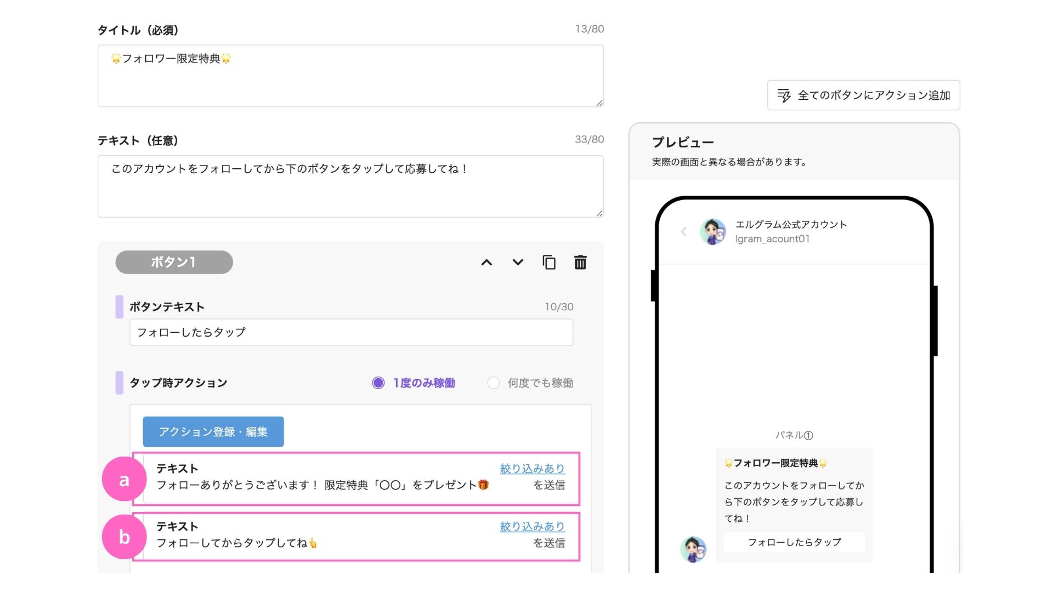Click the アクション登録・編集 button
This screenshot has height=592, width=1053.
(x=213, y=431)
